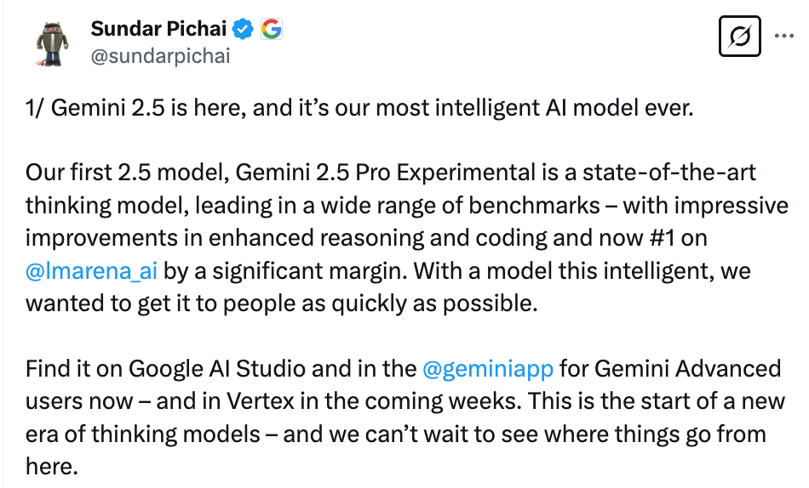Open the Sundar Pichai display name

point(159,29)
